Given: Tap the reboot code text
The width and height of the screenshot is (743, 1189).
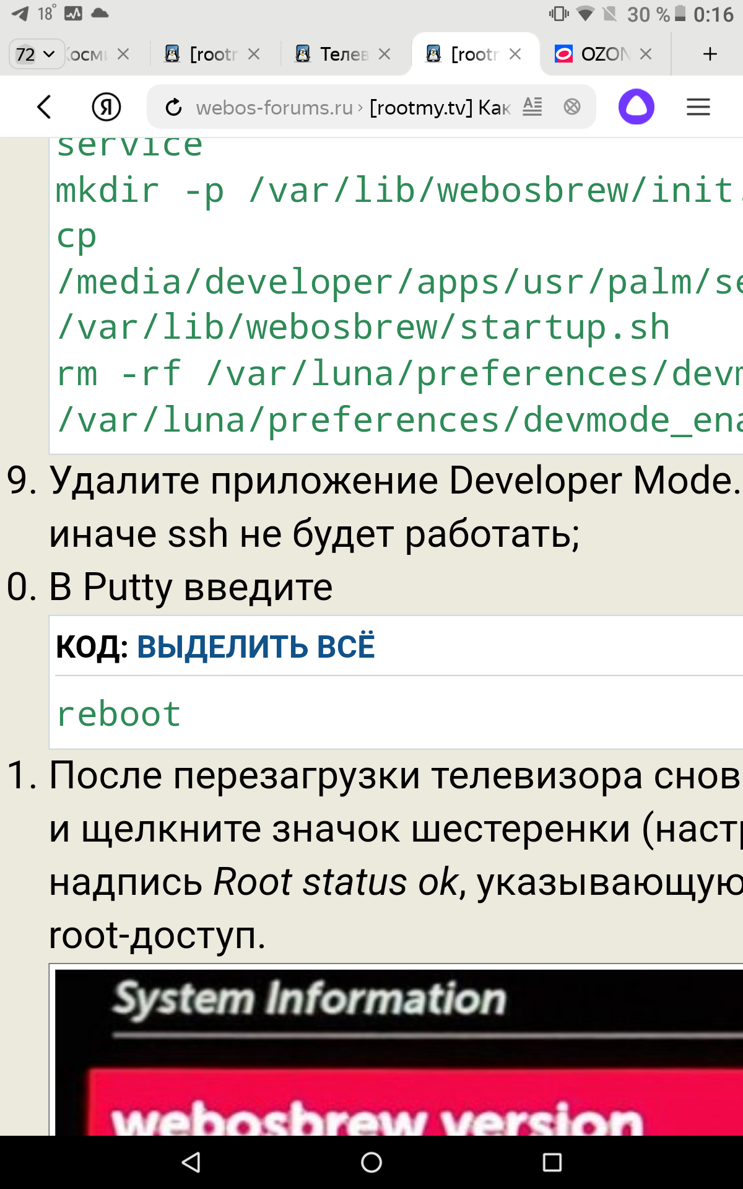Looking at the screenshot, I should (x=119, y=714).
